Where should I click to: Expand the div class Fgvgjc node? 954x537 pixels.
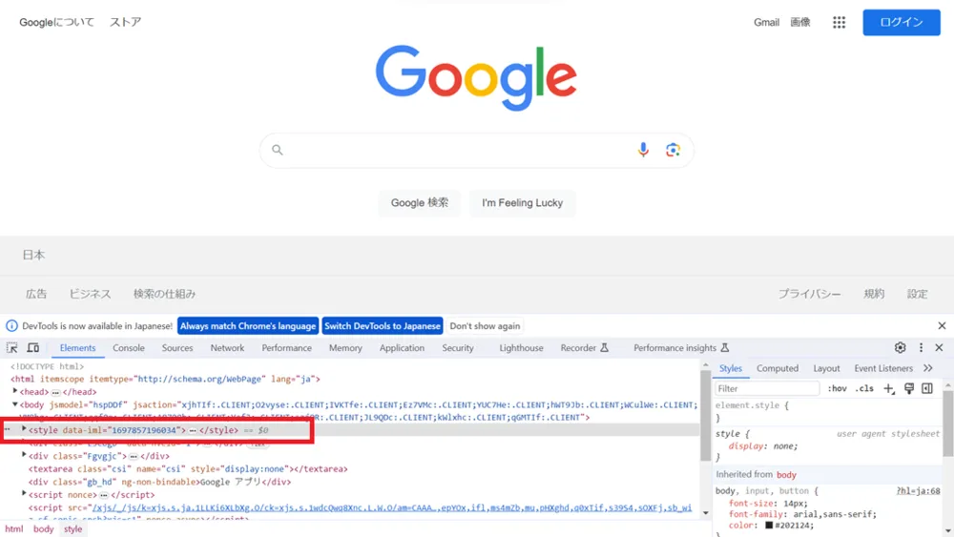coord(25,455)
